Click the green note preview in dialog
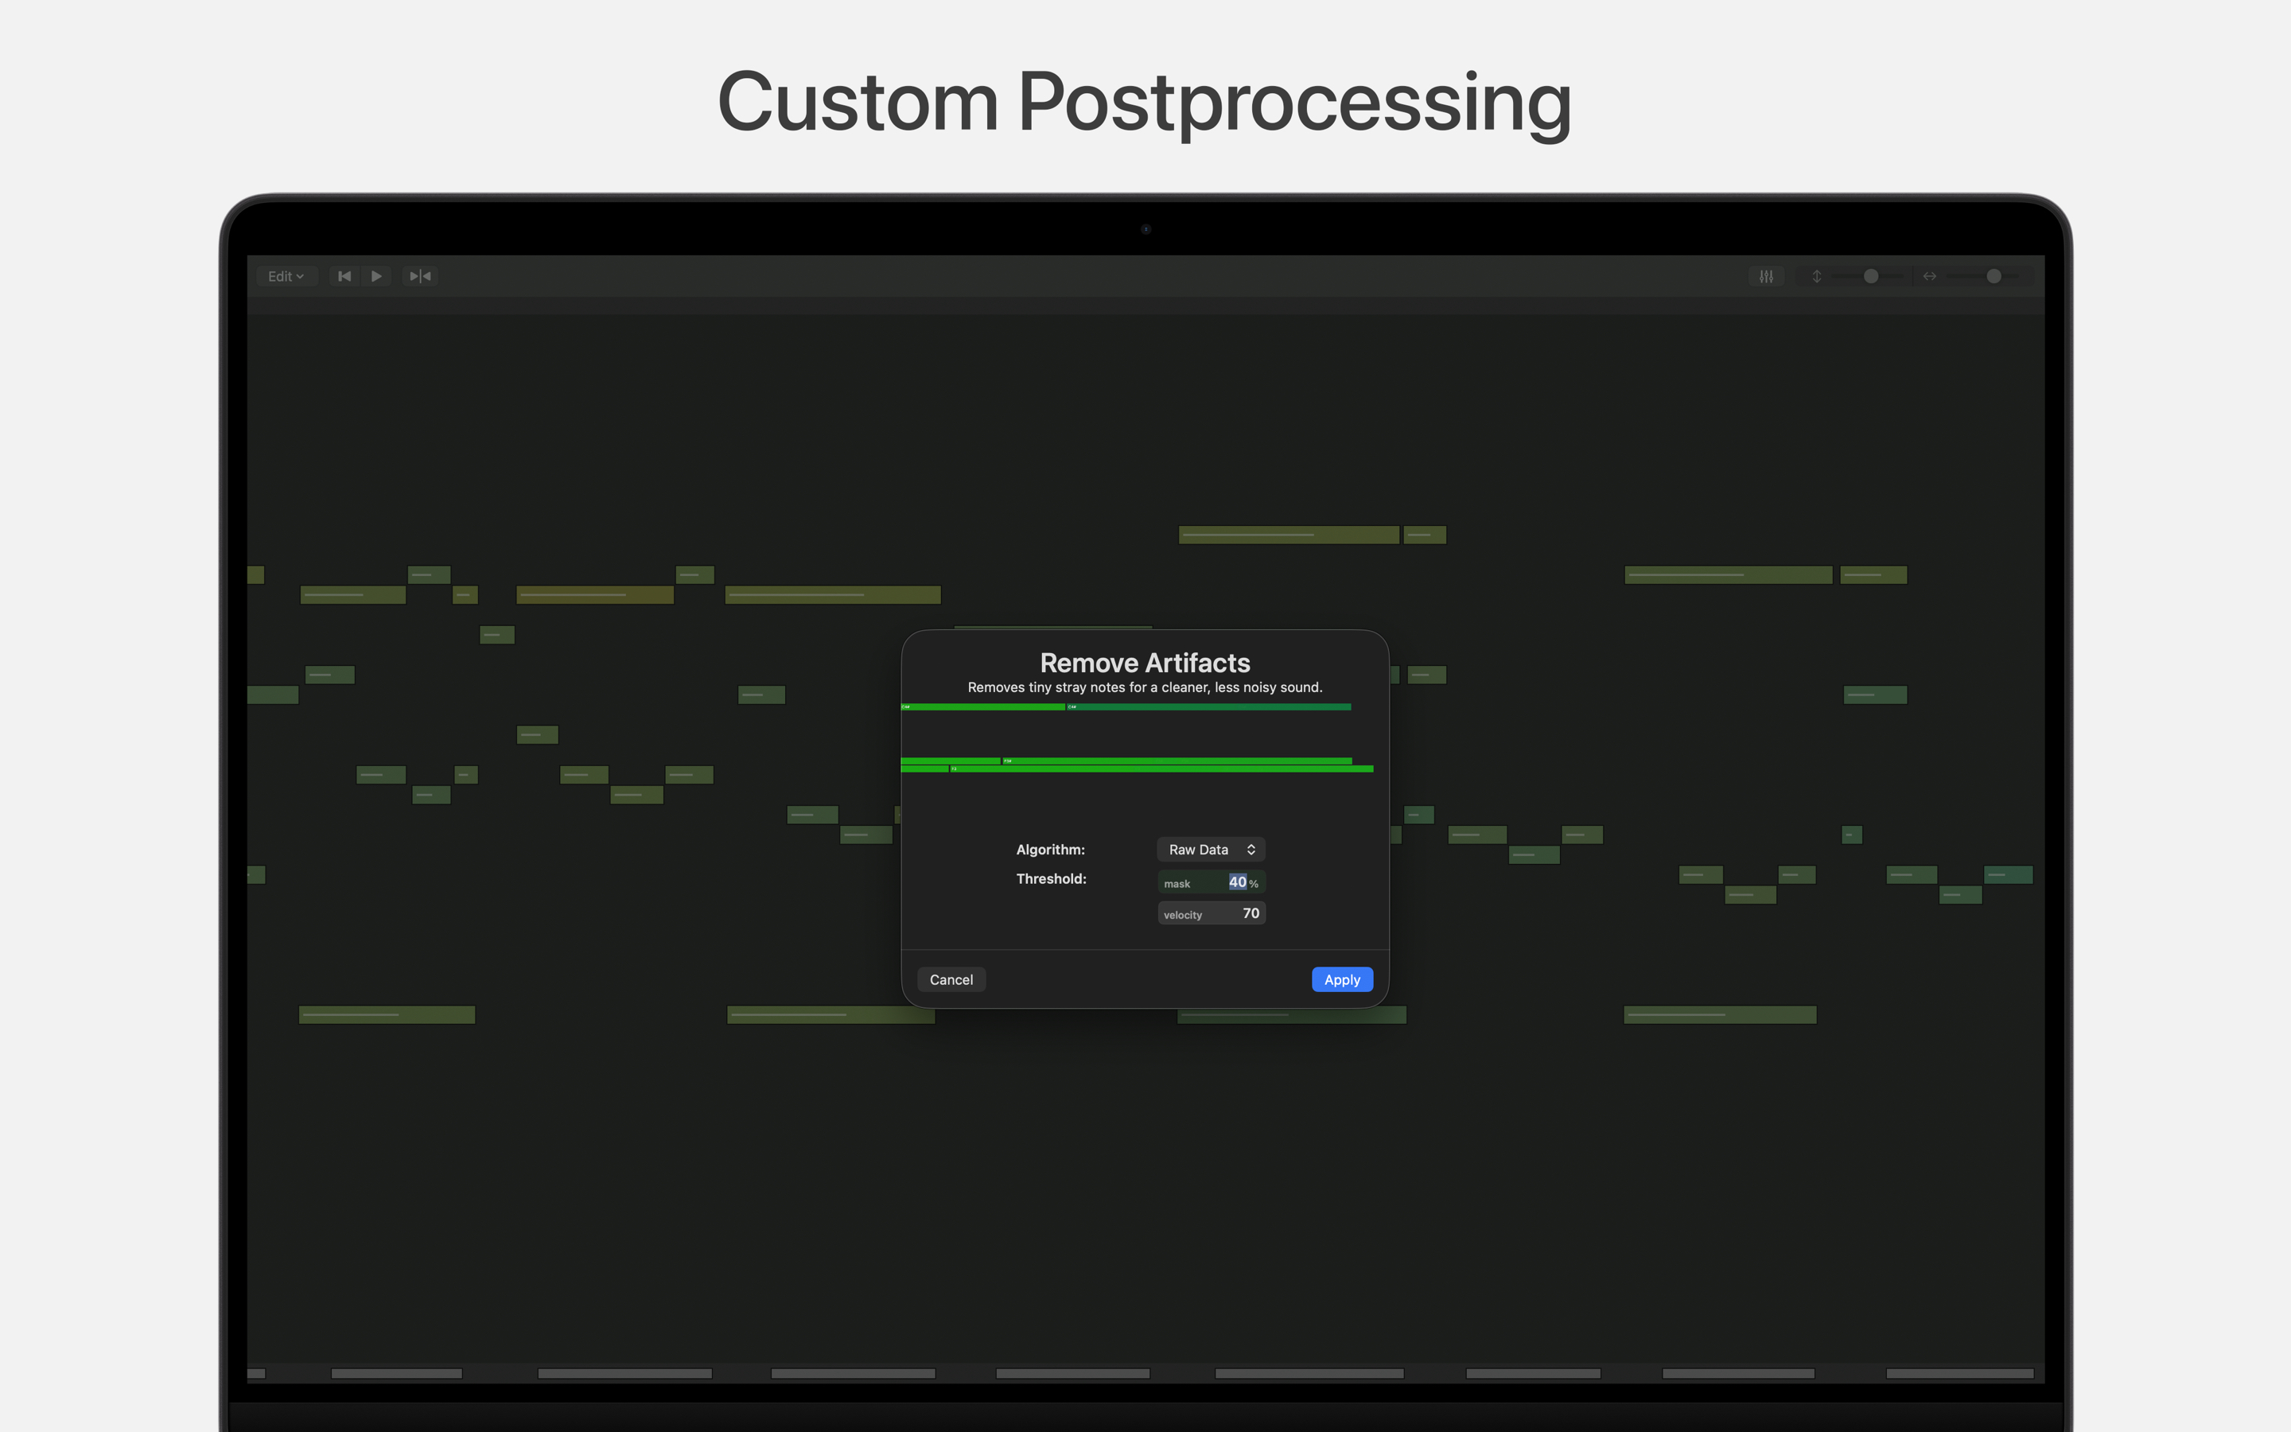 1137,739
